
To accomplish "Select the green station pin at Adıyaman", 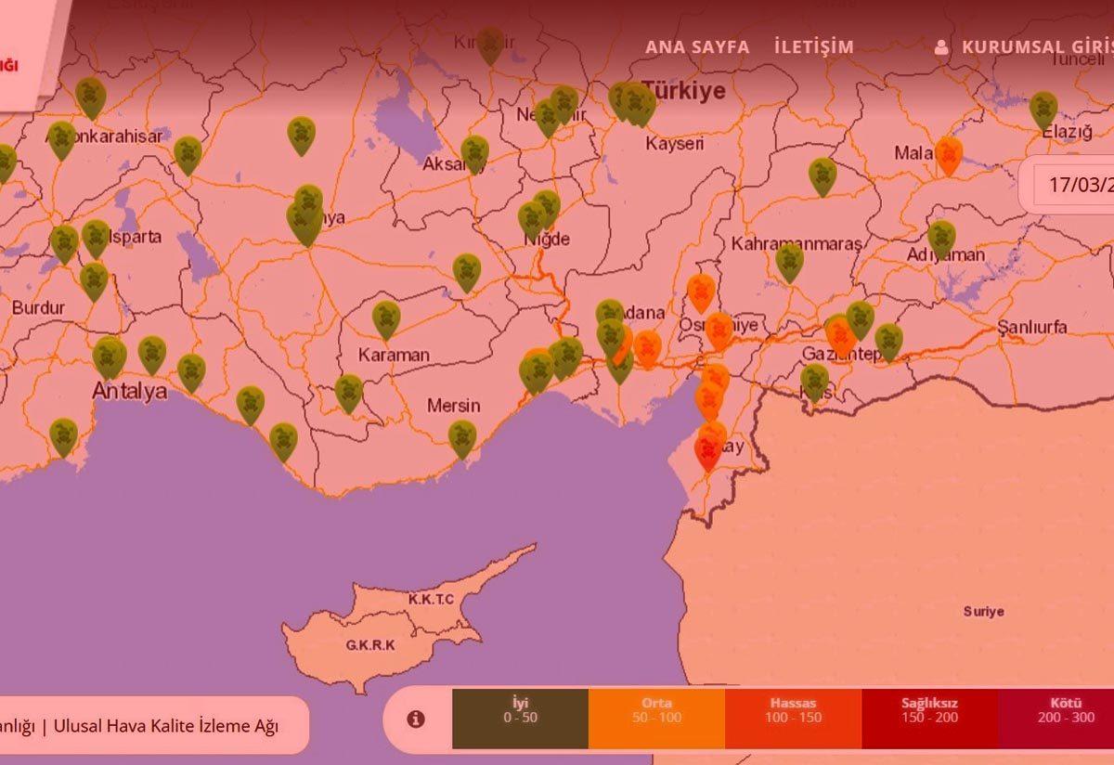I will 941,237.
